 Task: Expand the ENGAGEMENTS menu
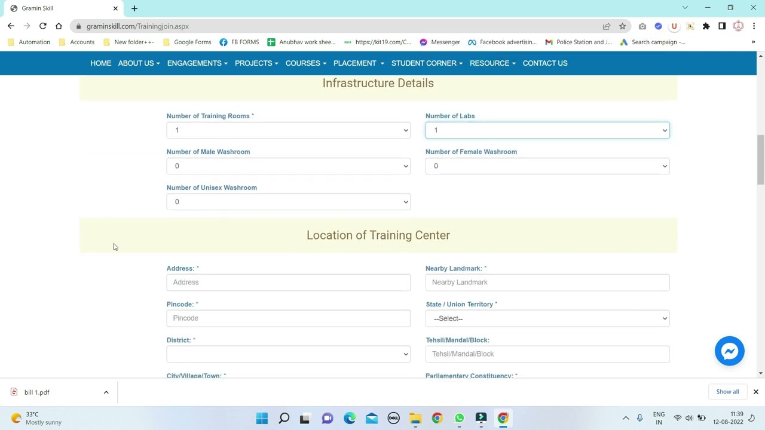(x=197, y=63)
